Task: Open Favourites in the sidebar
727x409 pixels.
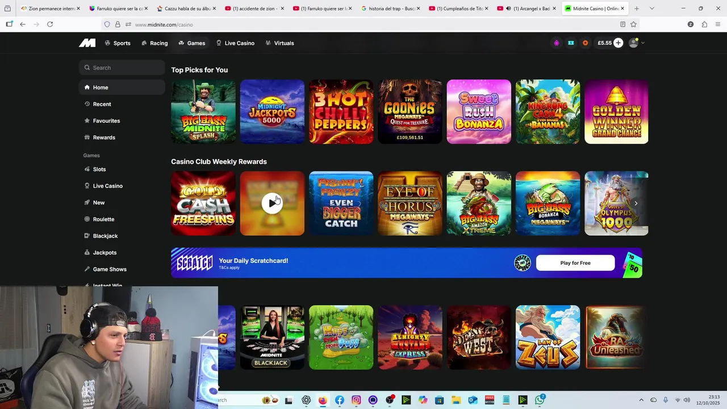Action: click(122, 120)
